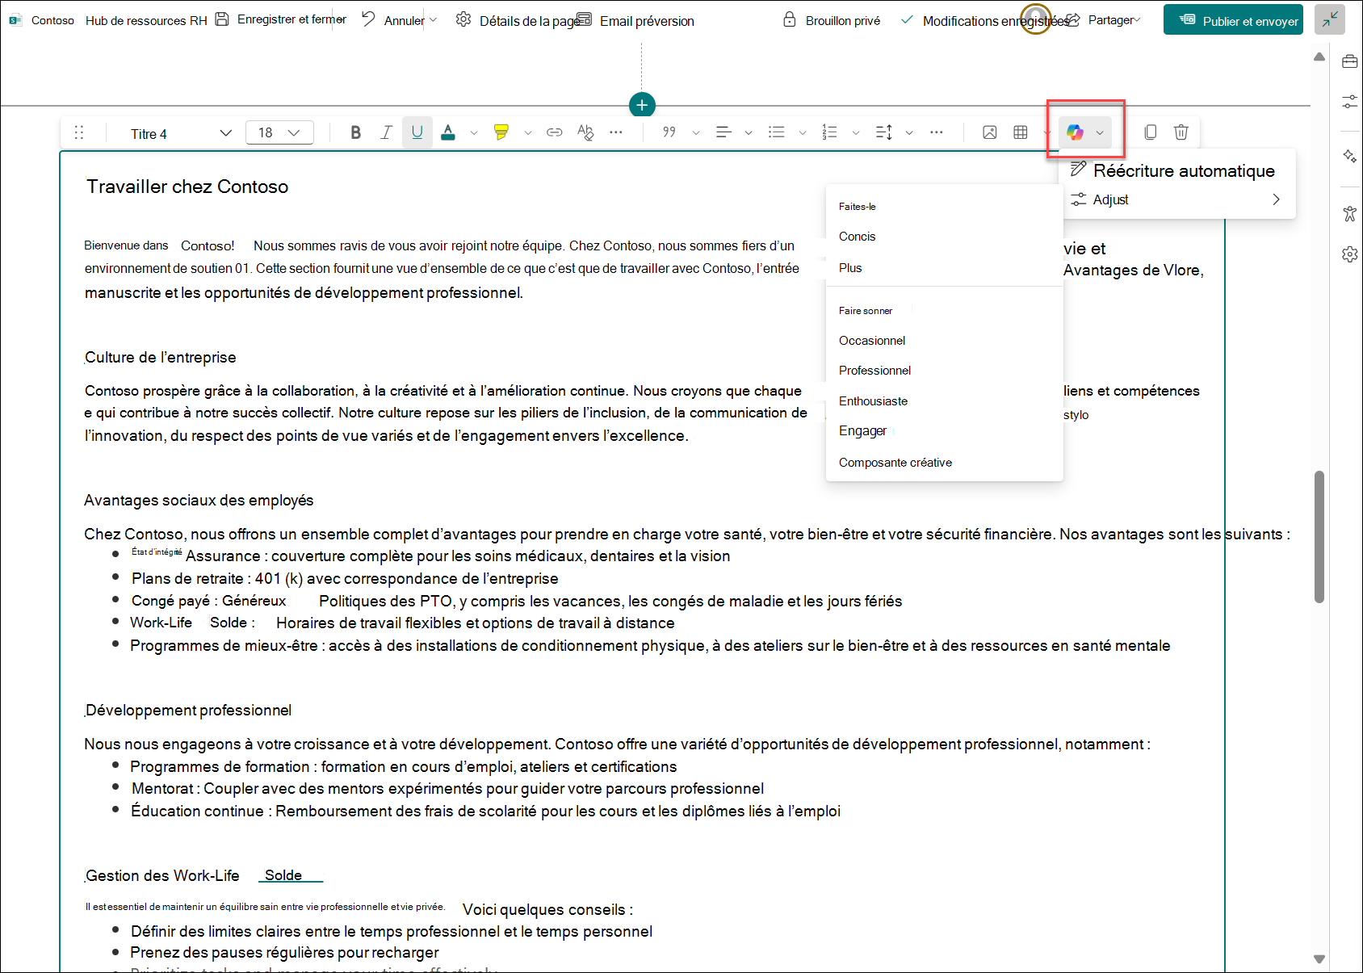This screenshot has width=1363, height=973.
Task: Open accessibility checker icon in right rail
Action: point(1349,214)
